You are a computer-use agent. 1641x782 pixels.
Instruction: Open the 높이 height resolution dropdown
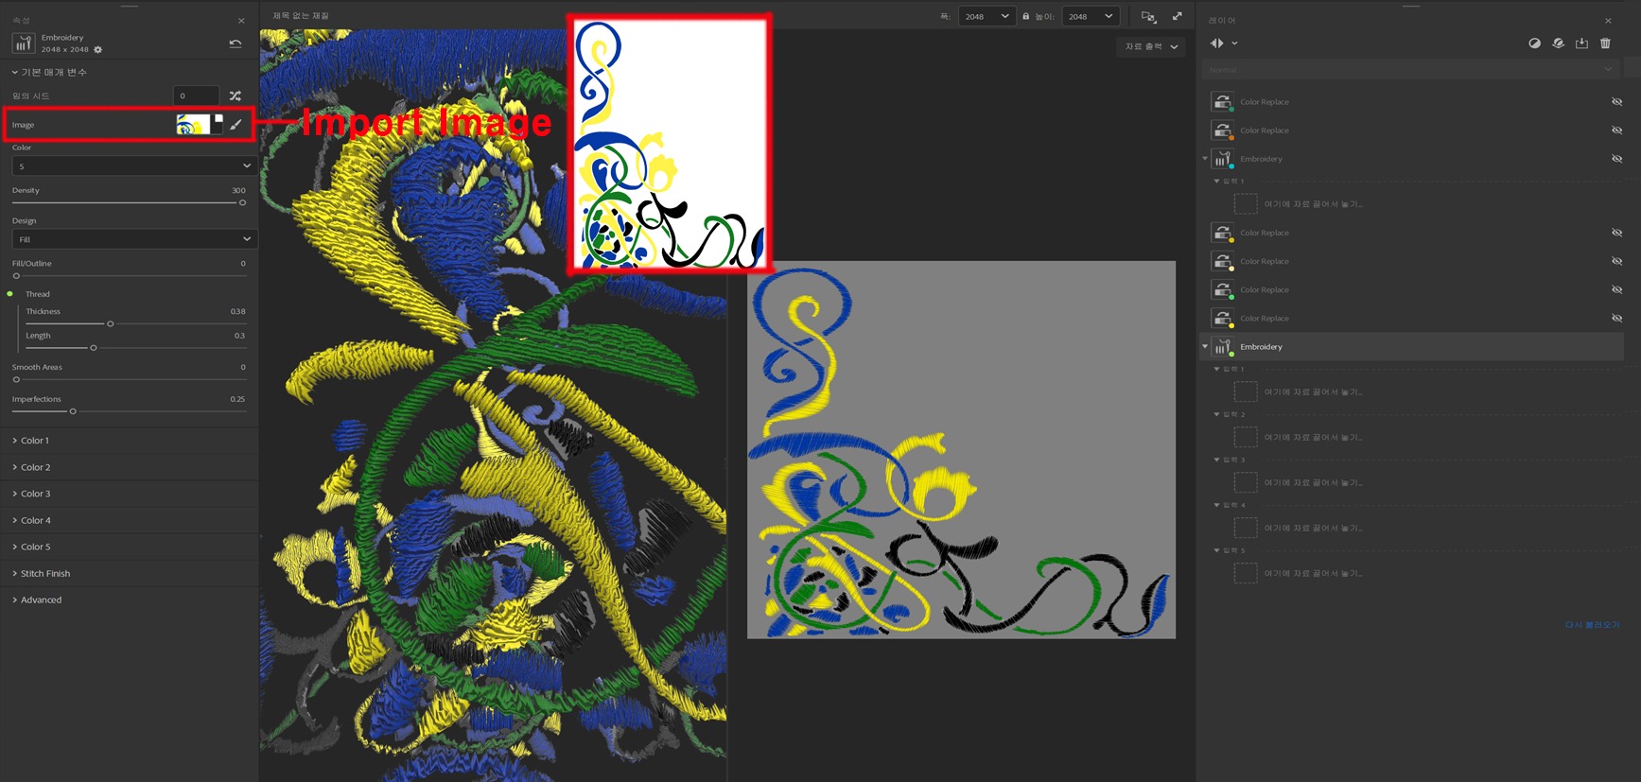[1091, 16]
